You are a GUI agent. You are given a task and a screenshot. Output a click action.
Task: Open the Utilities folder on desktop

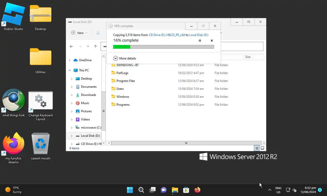pyautogui.click(x=40, y=60)
